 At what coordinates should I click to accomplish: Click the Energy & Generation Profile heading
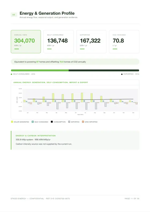[47, 13]
